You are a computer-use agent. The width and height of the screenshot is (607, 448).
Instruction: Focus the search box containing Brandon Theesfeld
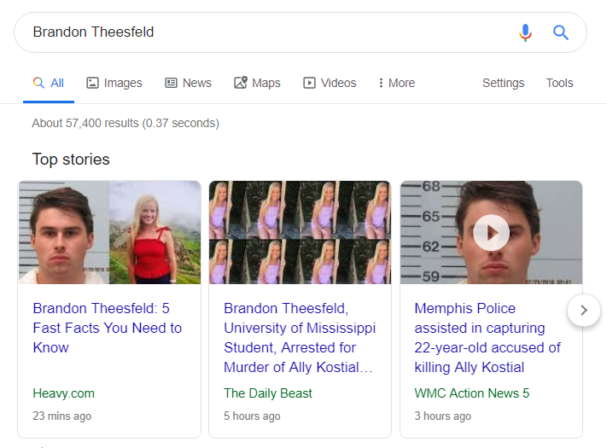click(301, 32)
